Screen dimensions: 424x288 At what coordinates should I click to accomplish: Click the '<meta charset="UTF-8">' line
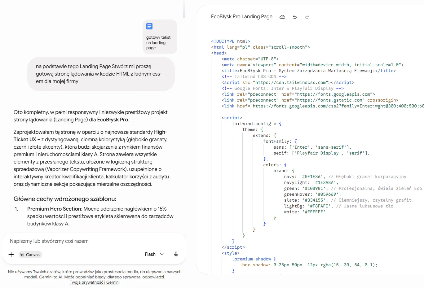point(250,59)
